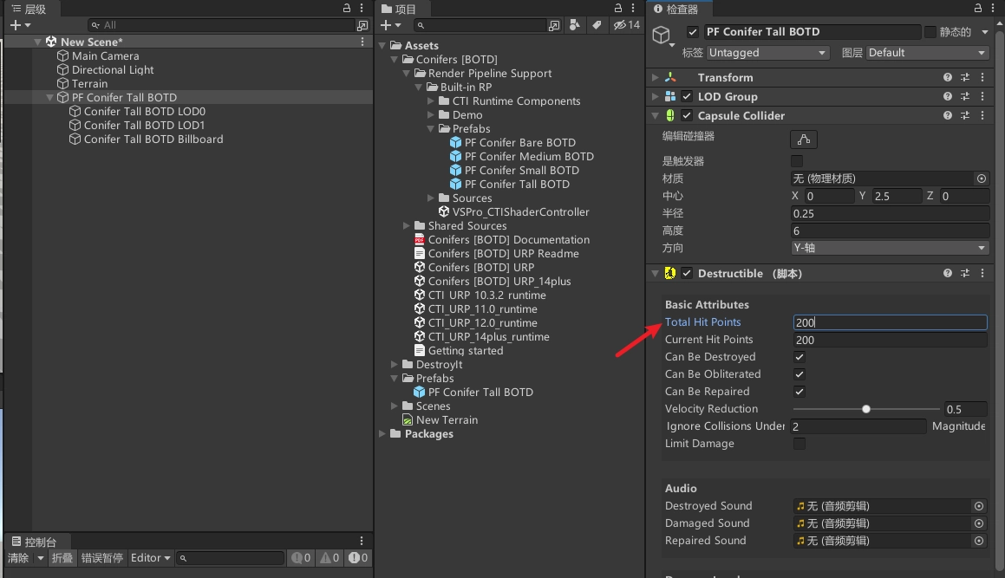The height and width of the screenshot is (578, 1005).
Task: Open Capsule Collider preset settings icon
Action: click(964, 115)
